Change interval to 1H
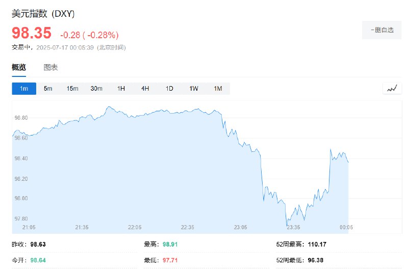This screenshot has width=408, height=272. (x=121, y=89)
